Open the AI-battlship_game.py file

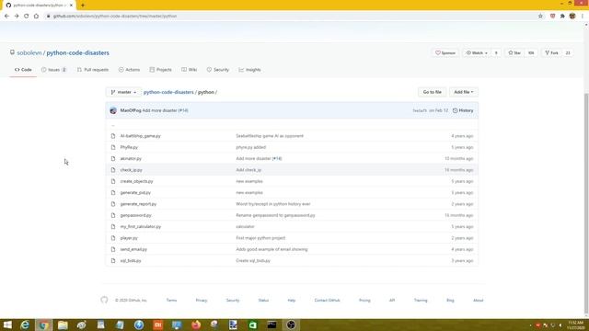(141, 136)
